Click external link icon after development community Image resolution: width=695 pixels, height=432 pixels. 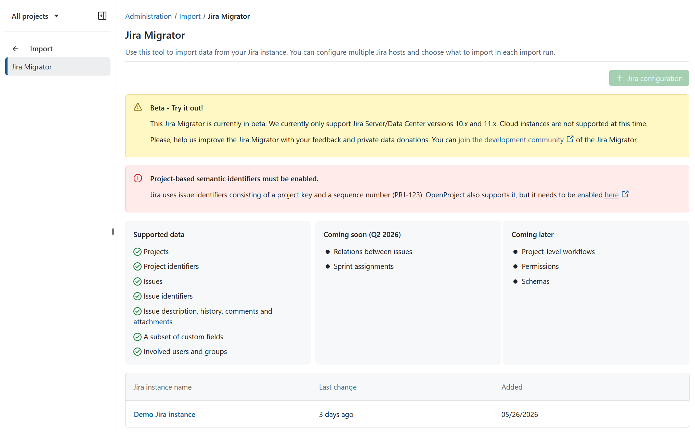[570, 139]
